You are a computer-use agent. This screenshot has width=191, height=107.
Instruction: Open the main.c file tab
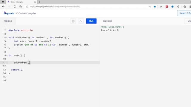pyautogui.click(x=8, y=21)
